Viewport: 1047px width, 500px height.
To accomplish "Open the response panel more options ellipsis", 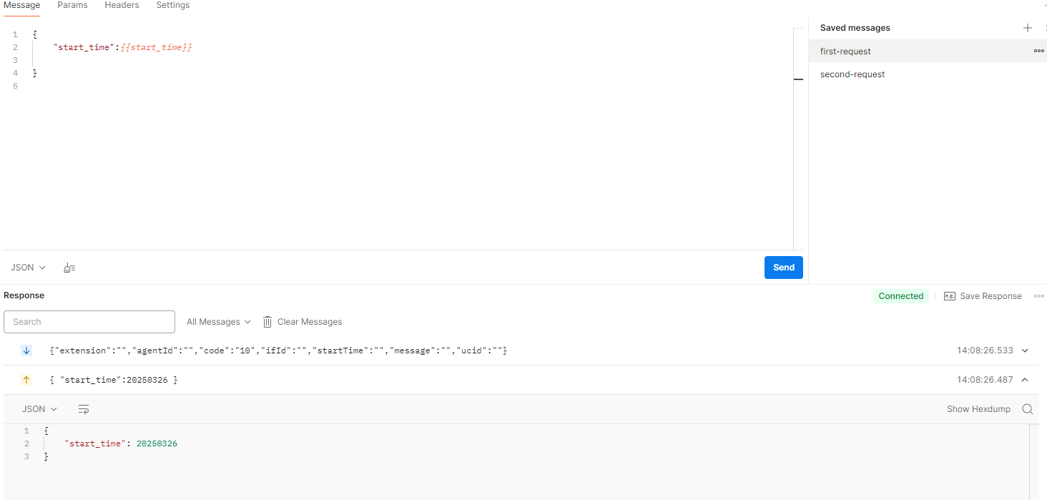I will click(1038, 296).
